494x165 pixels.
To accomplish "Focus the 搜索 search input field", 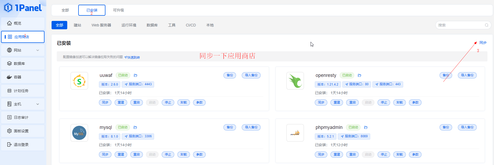I will (463, 25).
